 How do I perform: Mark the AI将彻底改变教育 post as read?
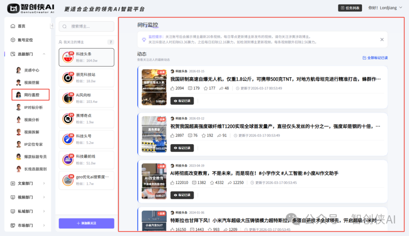point(182,195)
